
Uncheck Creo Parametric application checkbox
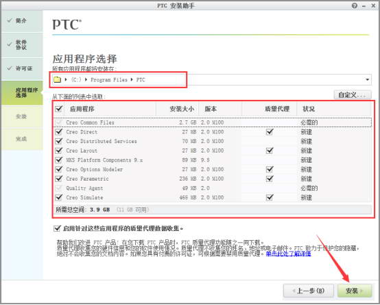click(59, 178)
